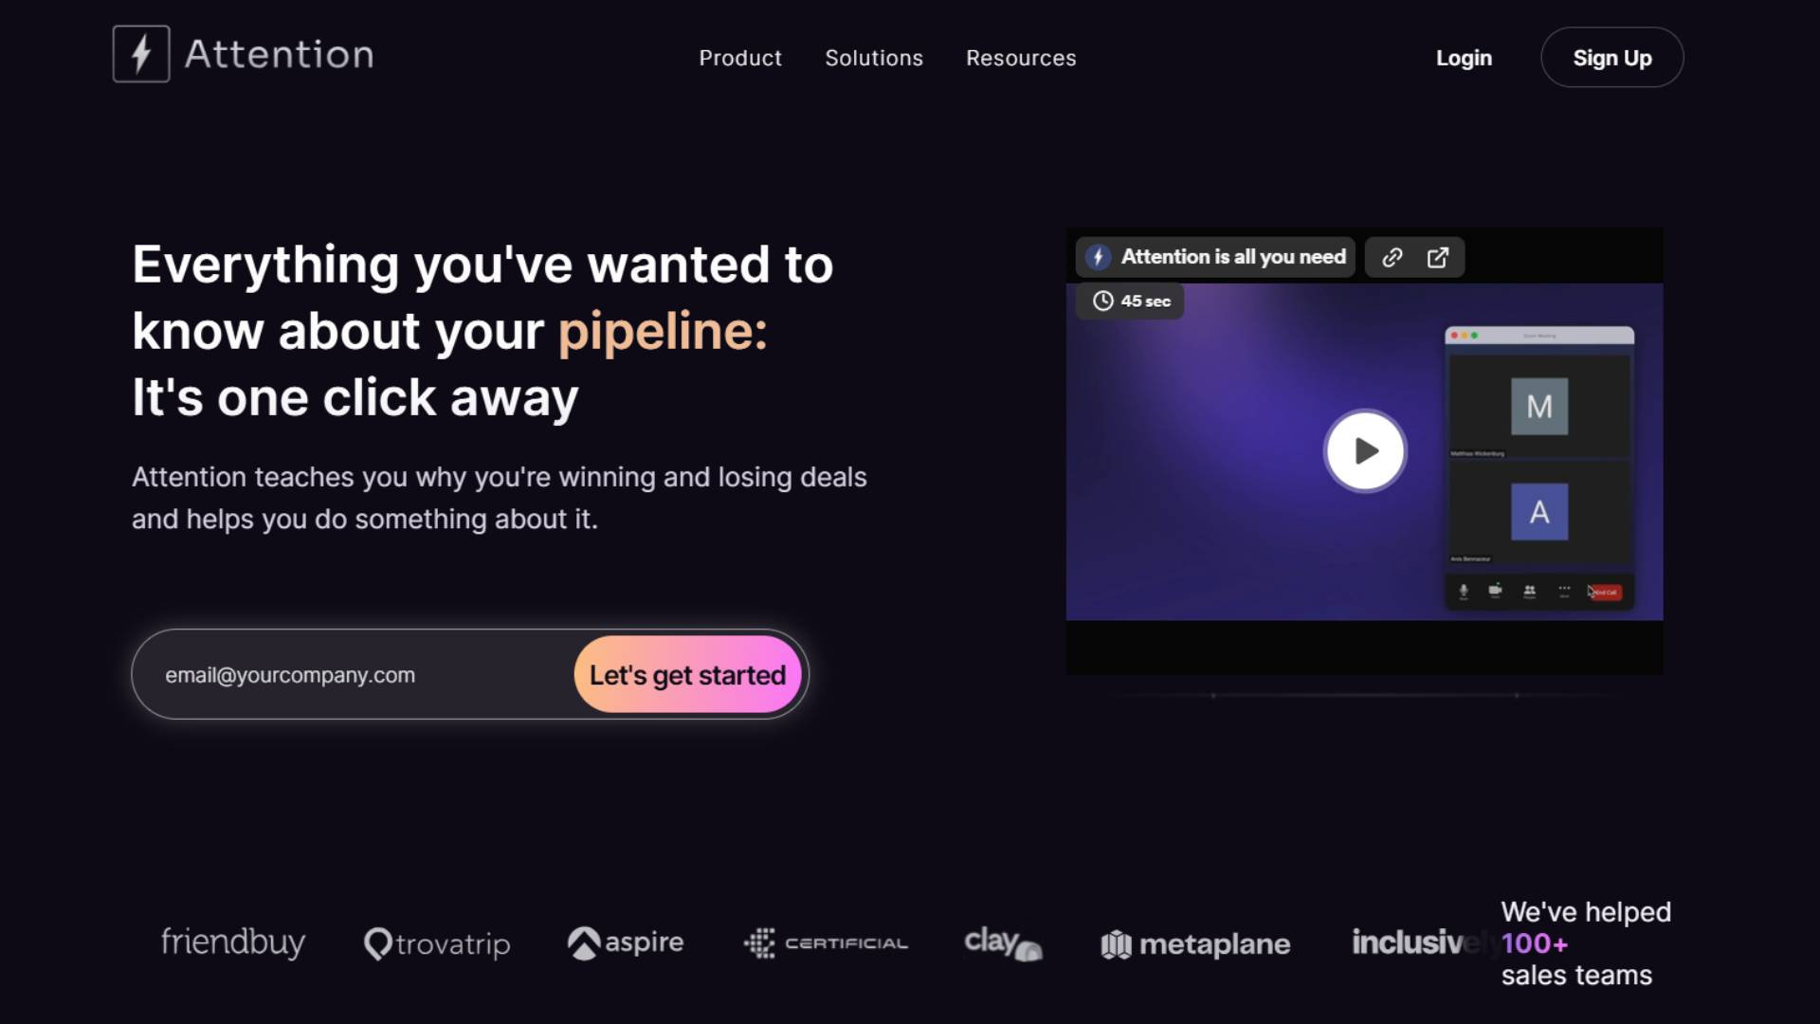Click the clay logo
Screen dimensions: 1820x1024
click(1002, 942)
